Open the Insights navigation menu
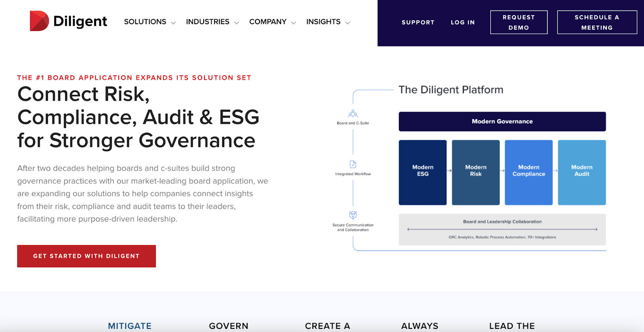 click(x=323, y=22)
